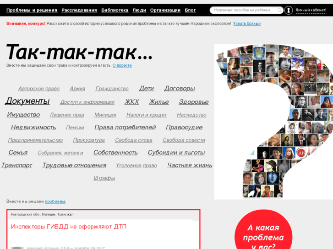
Task: Select 'Собрания, митинги' tag
Action: point(60,153)
